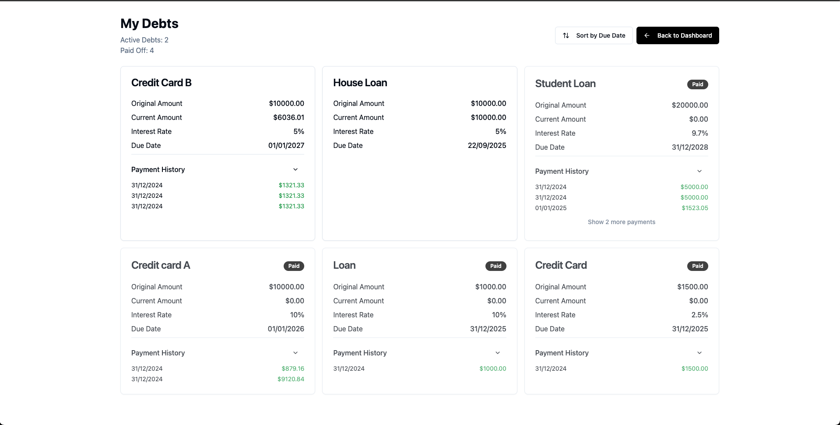Click Student Loan interest rate 9.7%
Image resolution: width=840 pixels, height=425 pixels.
point(699,133)
